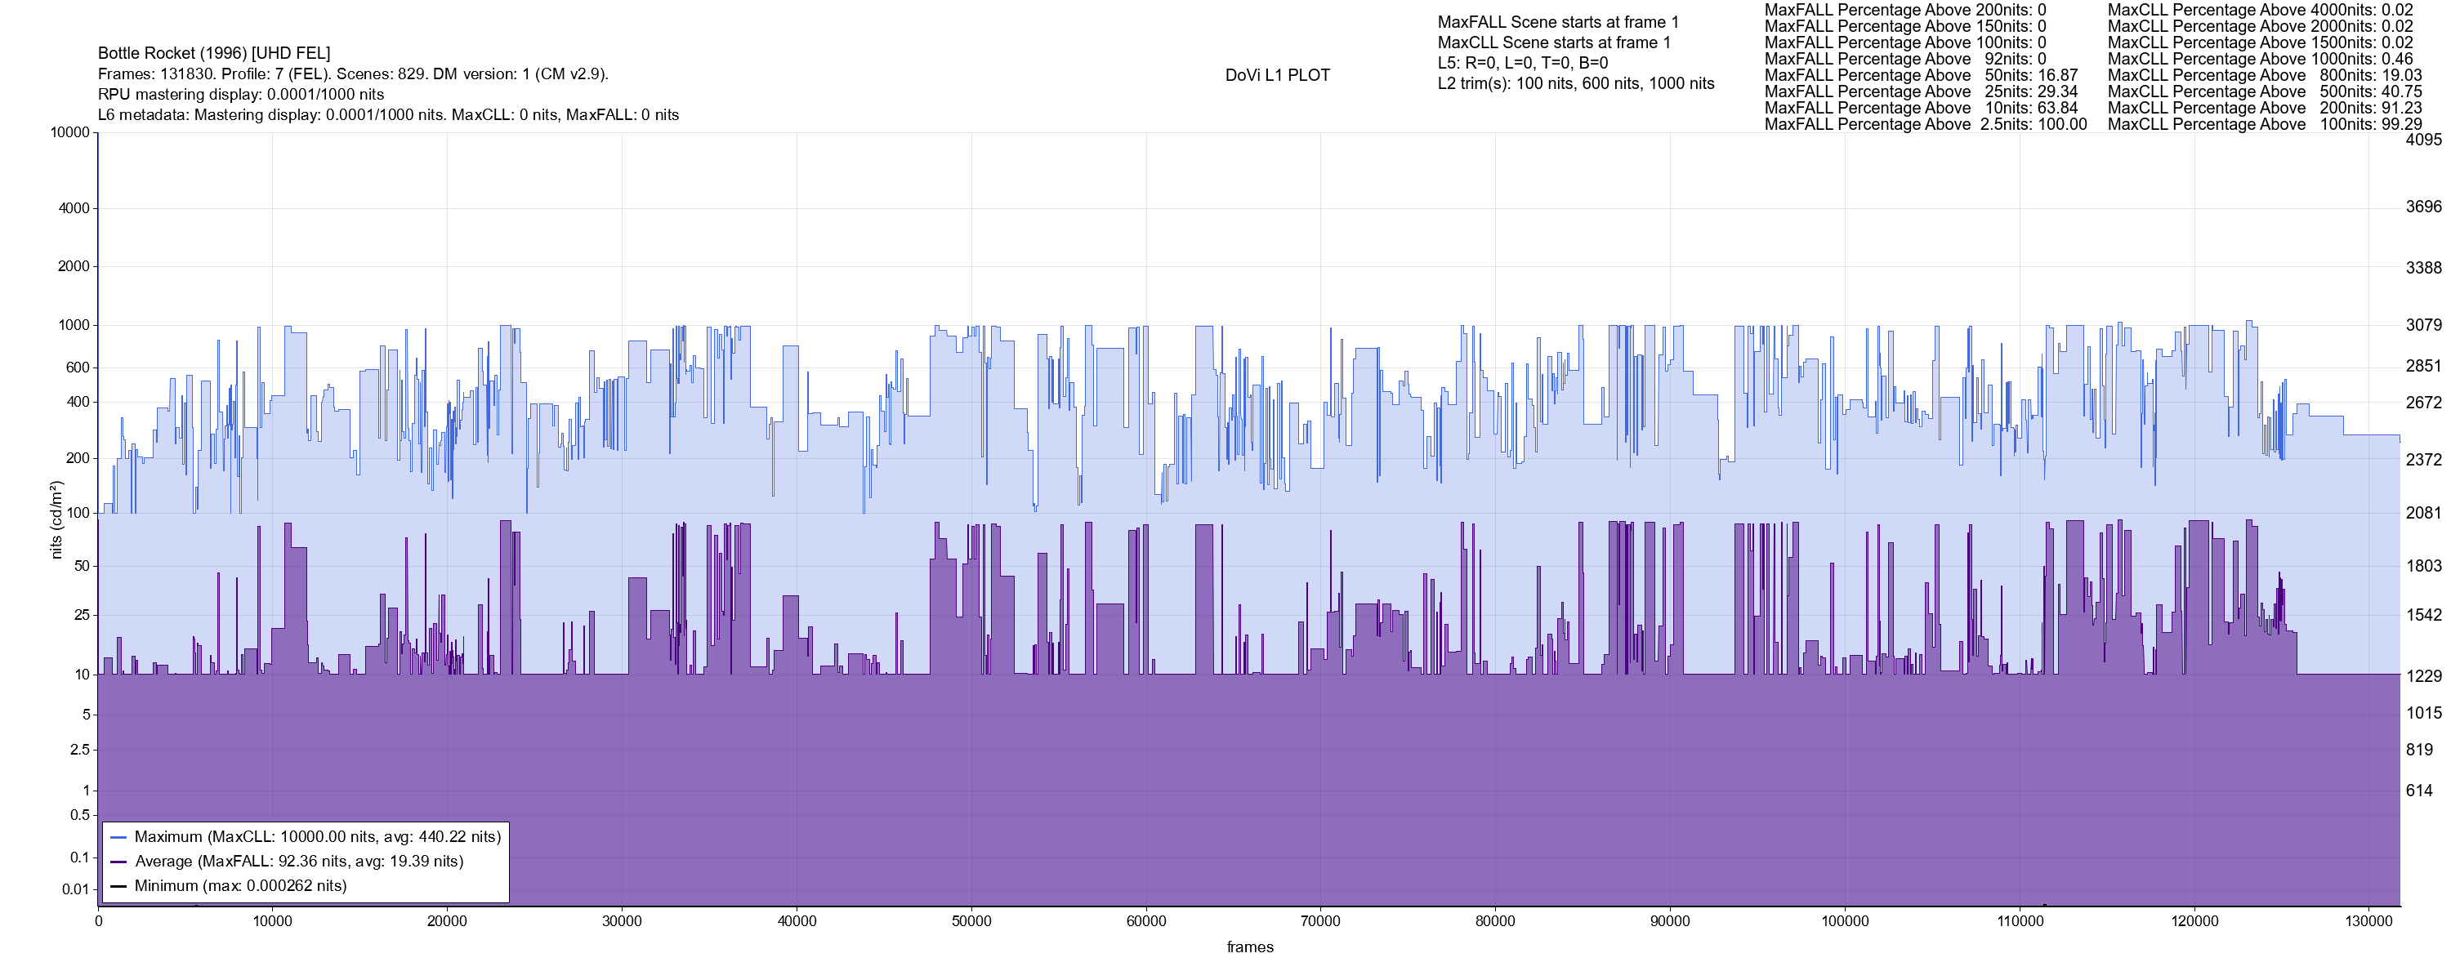Screen dimensions: 2451x980
Task: Click the nits (cd/m²) y-axis label
Action: [56, 519]
